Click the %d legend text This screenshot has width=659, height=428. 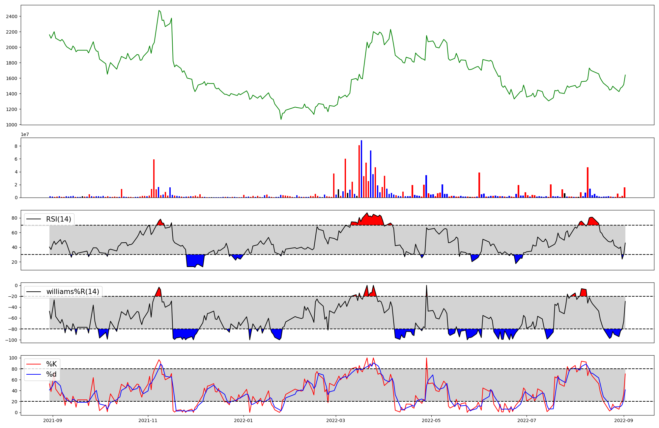51,374
